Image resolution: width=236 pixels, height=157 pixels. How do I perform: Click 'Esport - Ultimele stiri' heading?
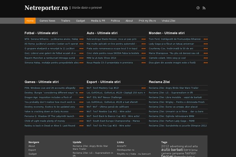(103, 82)
